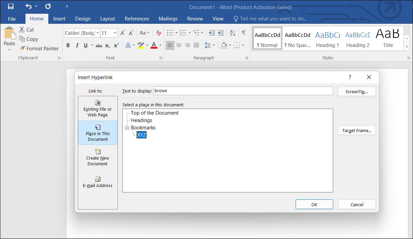Click the Cut scissors command
The width and height of the screenshot is (413, 239).
(x=27, y=29)
